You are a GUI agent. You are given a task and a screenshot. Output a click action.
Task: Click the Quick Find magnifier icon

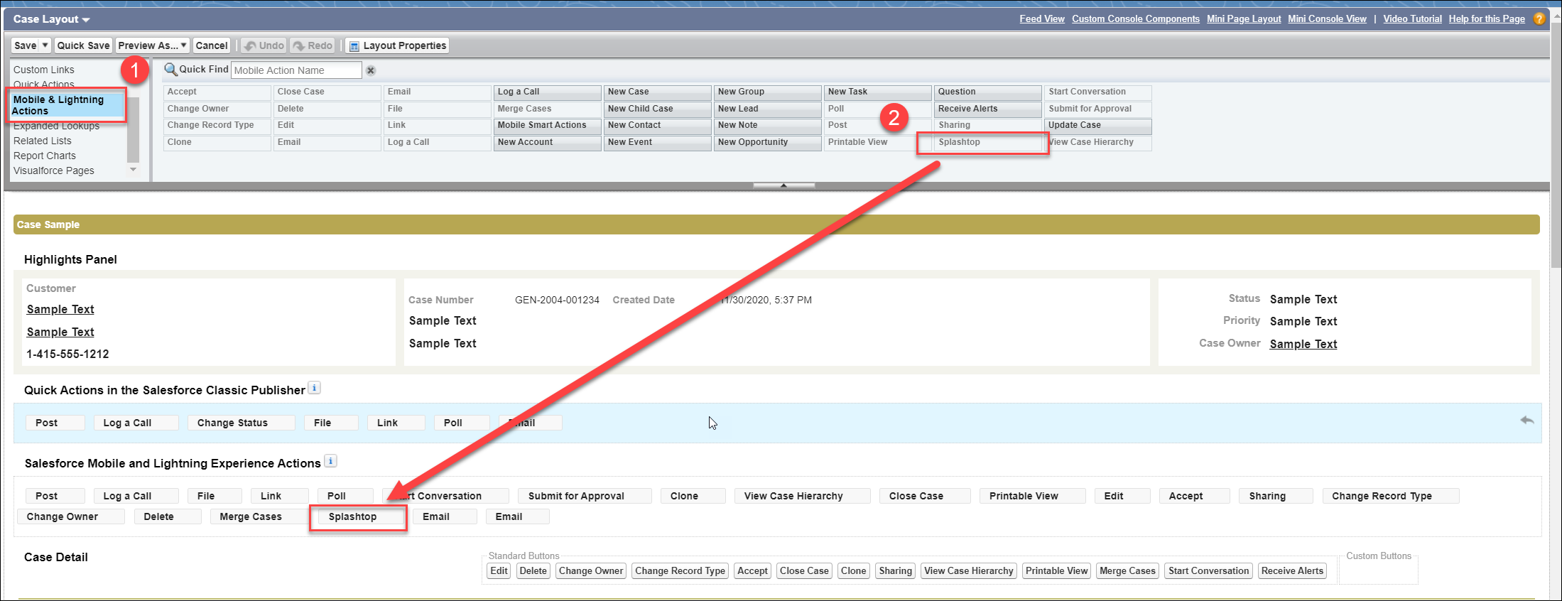tap(170, 70)
